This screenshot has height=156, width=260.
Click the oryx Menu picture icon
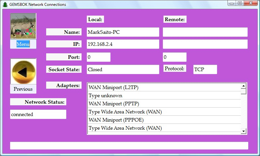pyautogui.click(x=23, y=26)
